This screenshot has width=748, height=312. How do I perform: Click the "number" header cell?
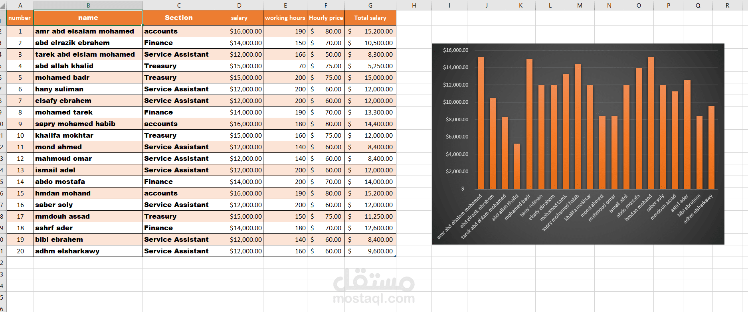(x=20, y=18)
